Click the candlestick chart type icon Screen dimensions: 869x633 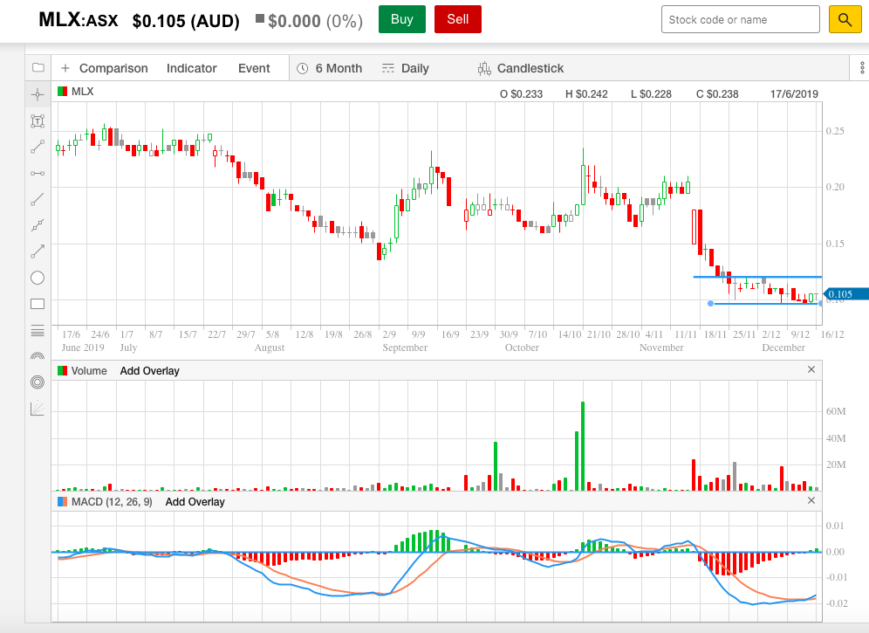[484, 68]
